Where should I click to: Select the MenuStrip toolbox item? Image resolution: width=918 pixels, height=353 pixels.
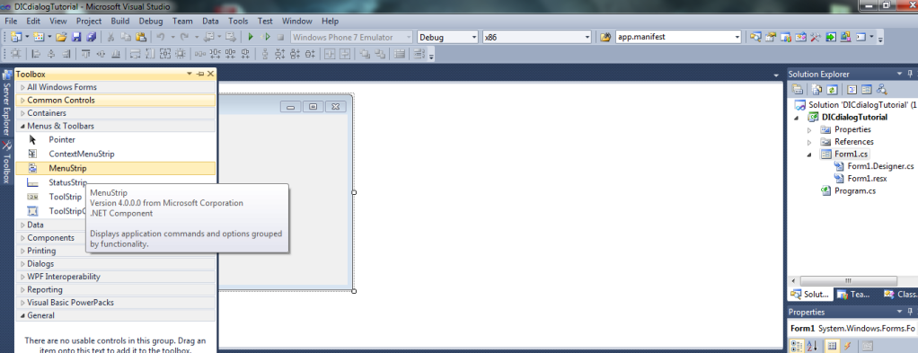click(x=115, y=168)
